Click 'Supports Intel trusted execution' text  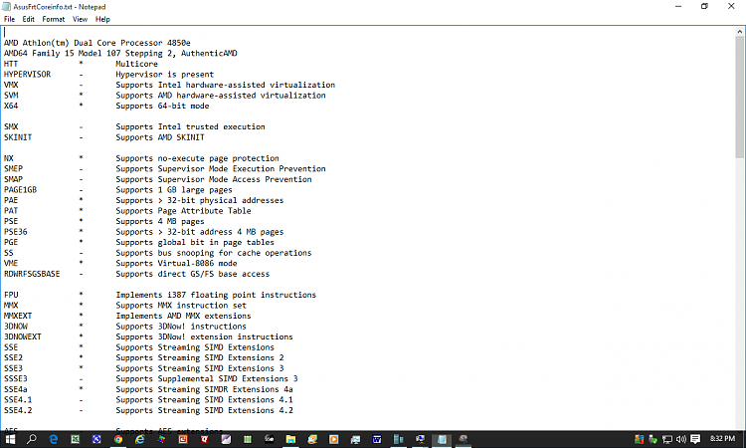[x=190, y=126]
